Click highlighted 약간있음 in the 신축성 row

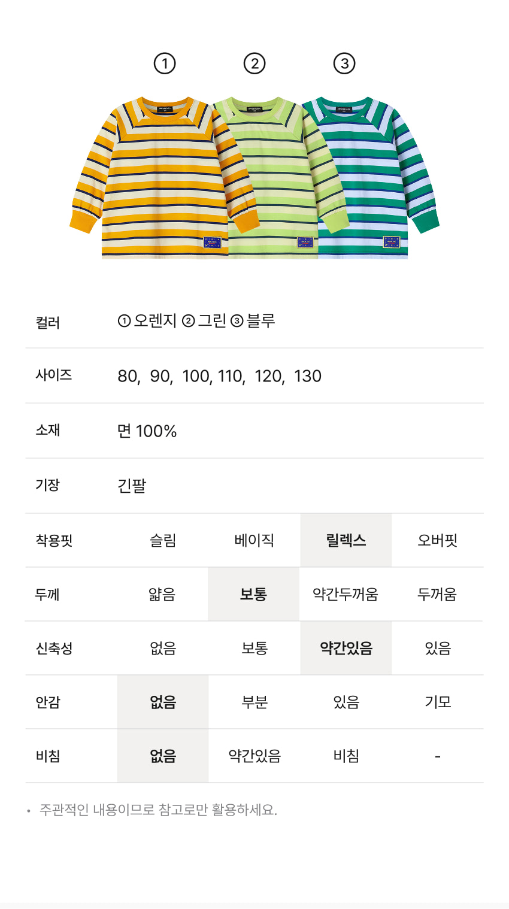coord(346,649)
